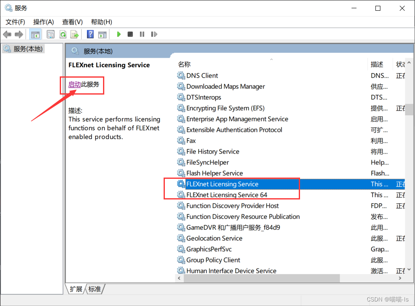Image resolution: width=415 pixels, height=306 pixels.
Task: Click the horizontal scrollbar thumb below the list
Action: pyautogui.click(x=262, y=278)
